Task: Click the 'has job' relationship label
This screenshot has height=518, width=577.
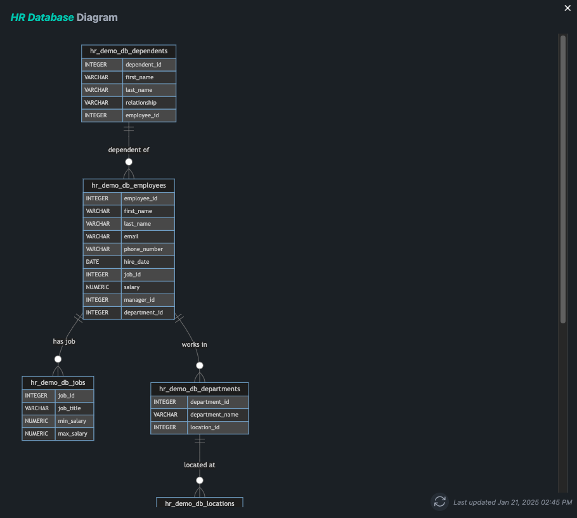Action: coord(64,341)
